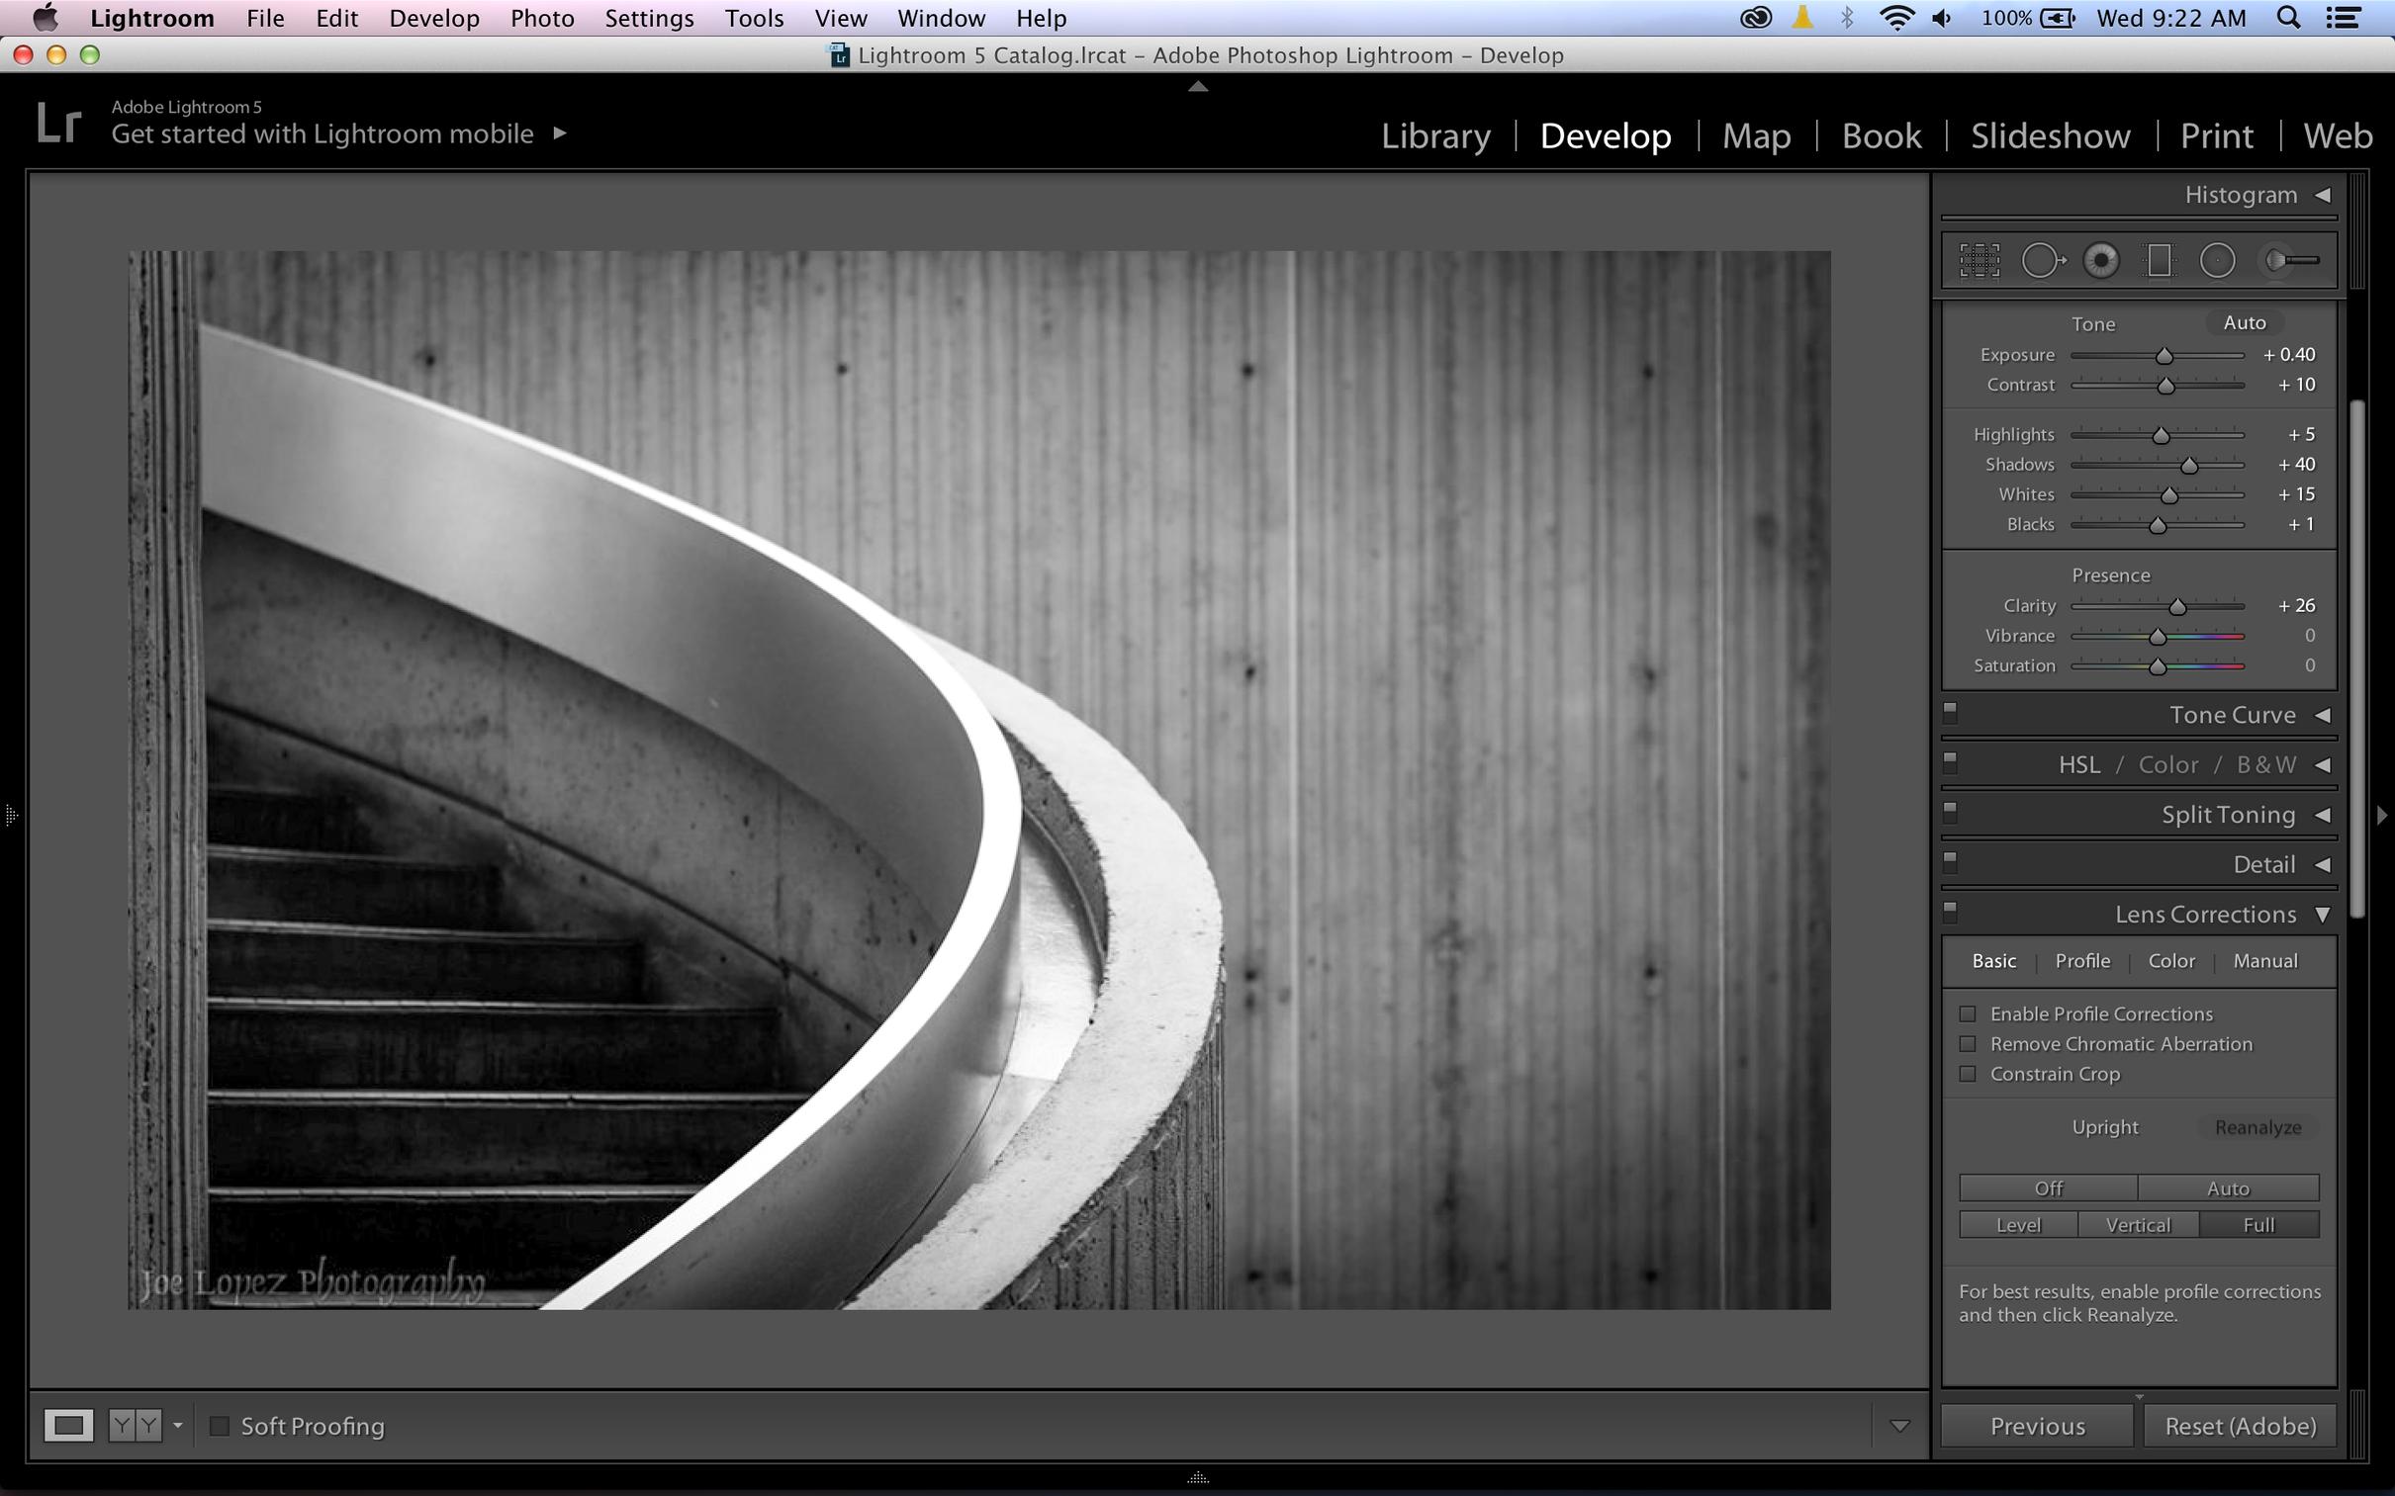The height and width of the screenshot is (1496, 2395).
Task: Expand the Tone Curve panel
Action: click(x=2232, y=715)
